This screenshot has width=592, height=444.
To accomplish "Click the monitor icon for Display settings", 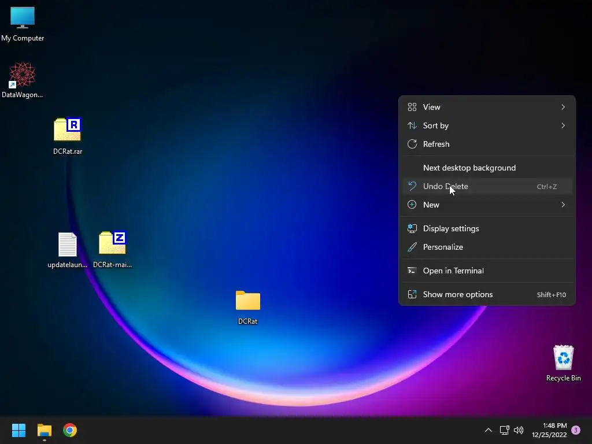I will [412, 228].
